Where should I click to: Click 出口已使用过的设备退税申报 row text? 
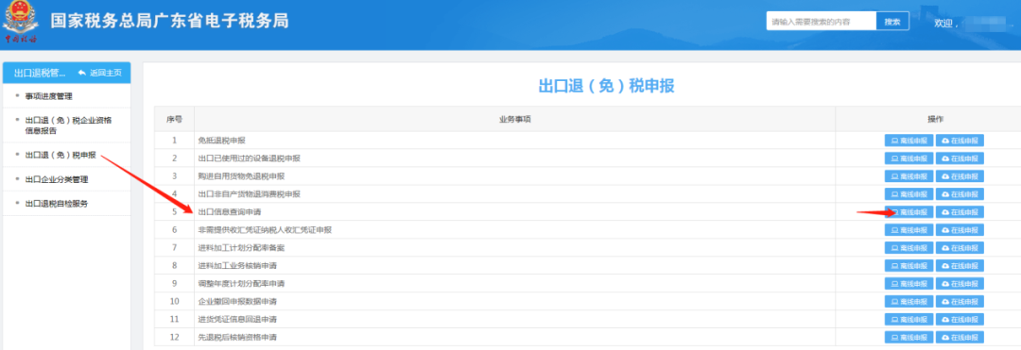tap(250, 158)
